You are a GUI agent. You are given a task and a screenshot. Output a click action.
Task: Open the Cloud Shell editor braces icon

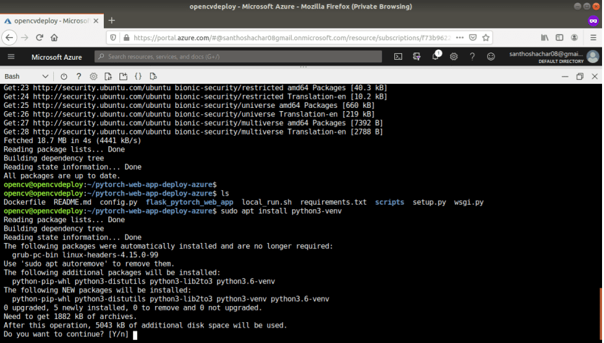138,76
